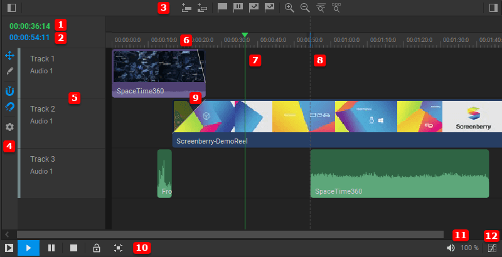Click the blue timecode 00:00:54:11
This screenshot has height=257, width=502.
click(29, 38)
